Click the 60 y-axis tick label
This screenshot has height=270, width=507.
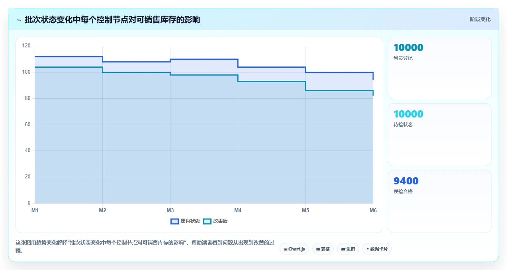tap(27, 125)
